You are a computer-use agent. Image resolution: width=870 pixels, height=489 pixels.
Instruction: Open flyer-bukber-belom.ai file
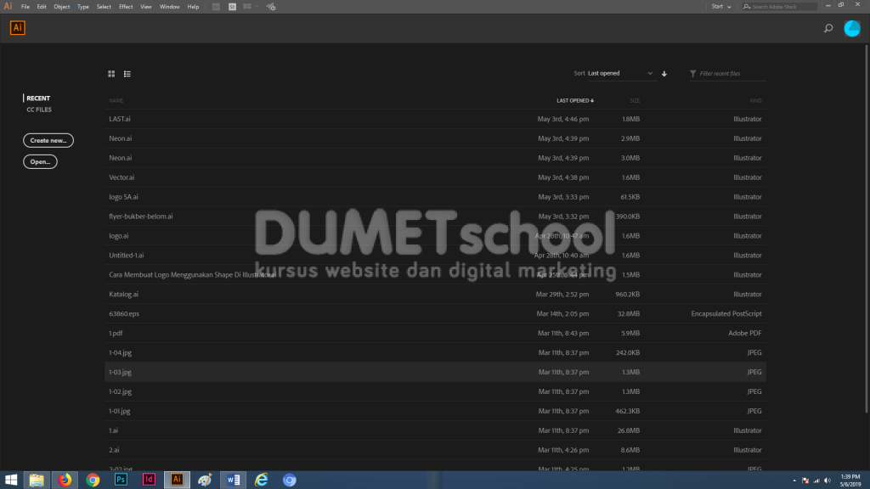click(x=435, y=216)
